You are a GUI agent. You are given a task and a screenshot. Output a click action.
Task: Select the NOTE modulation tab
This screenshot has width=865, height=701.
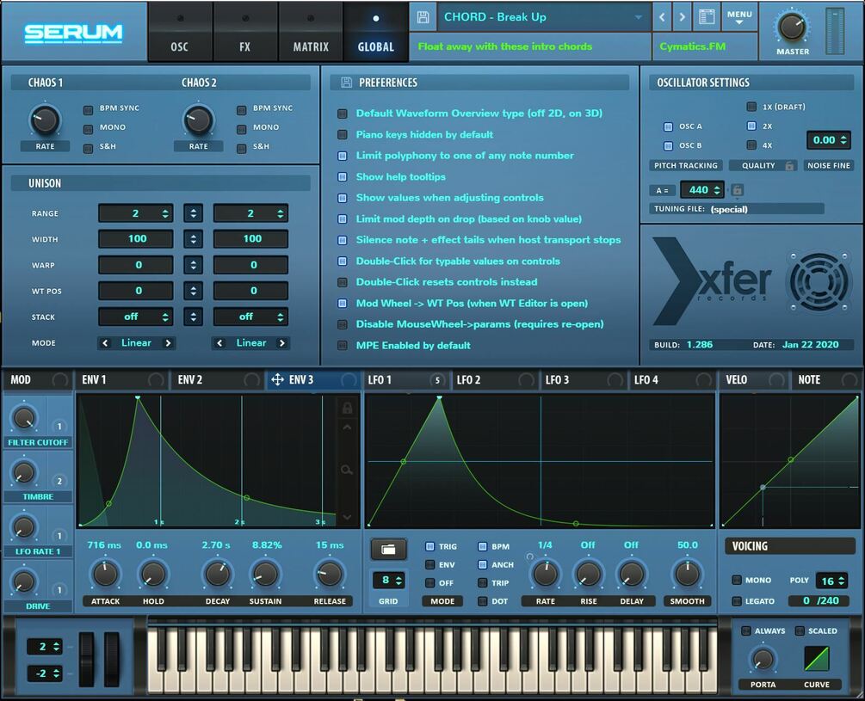click(825, 379)
